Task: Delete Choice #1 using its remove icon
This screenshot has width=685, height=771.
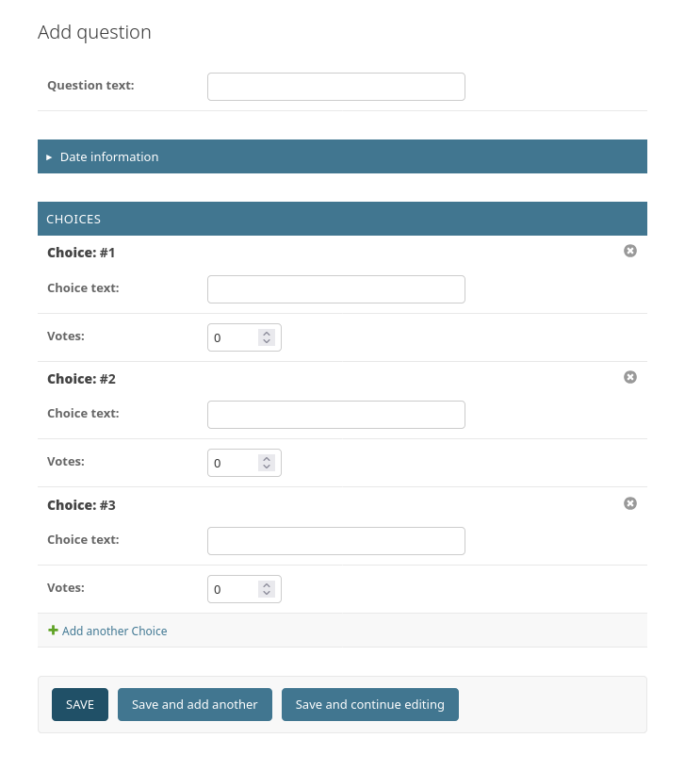Action: tap(629, 251)
